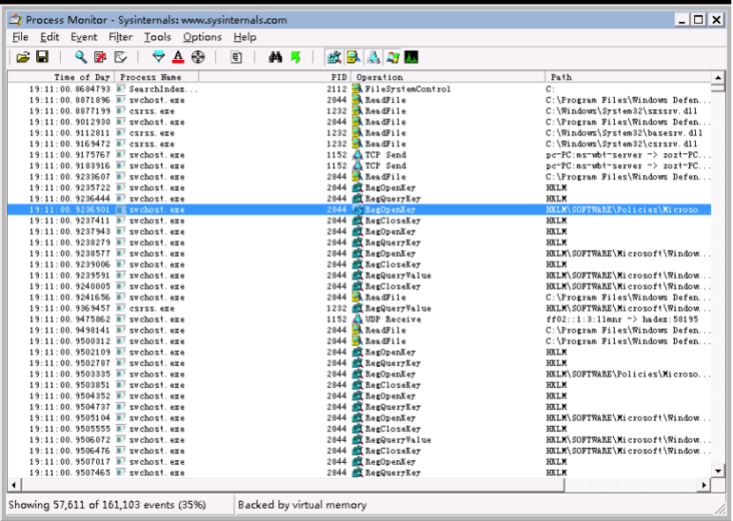Click the crosshair target window icon
733x521 pixels.
click(198, 57)
